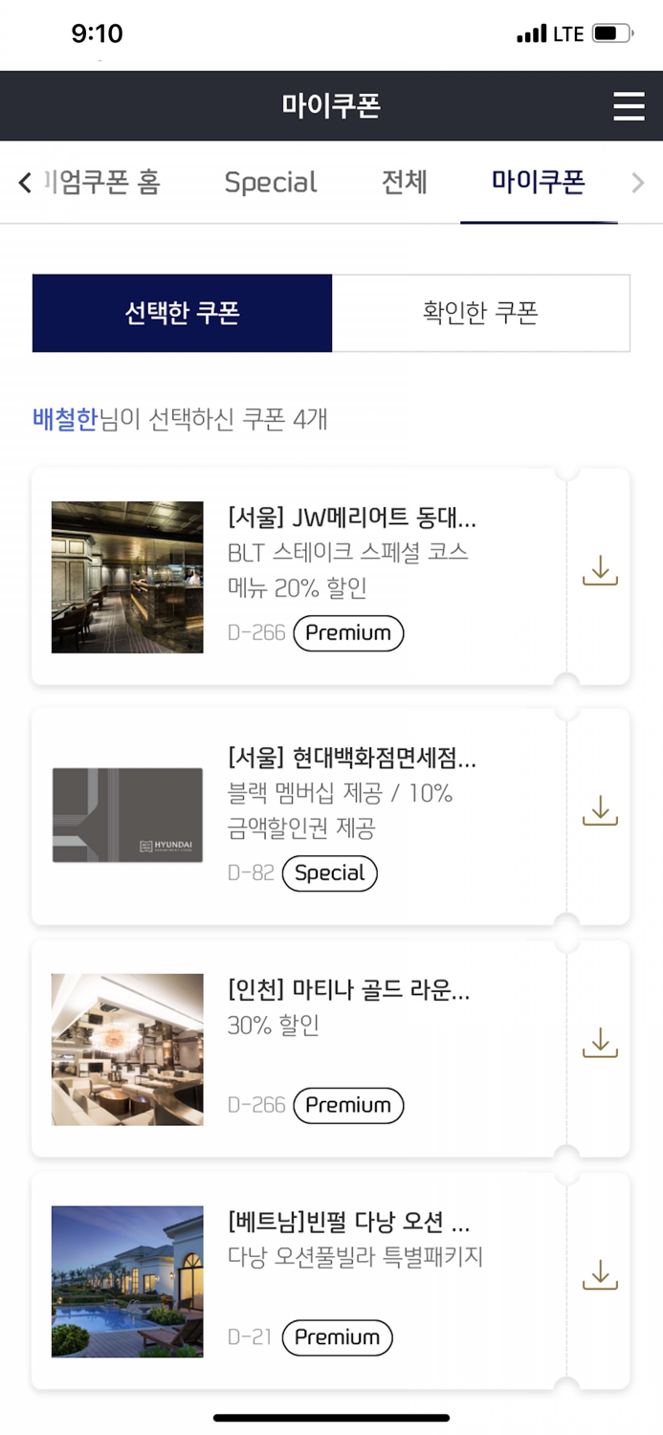This screenshot has height=1435, width=663.
Task: Open the 전체 tab
Action: (403, 183)
